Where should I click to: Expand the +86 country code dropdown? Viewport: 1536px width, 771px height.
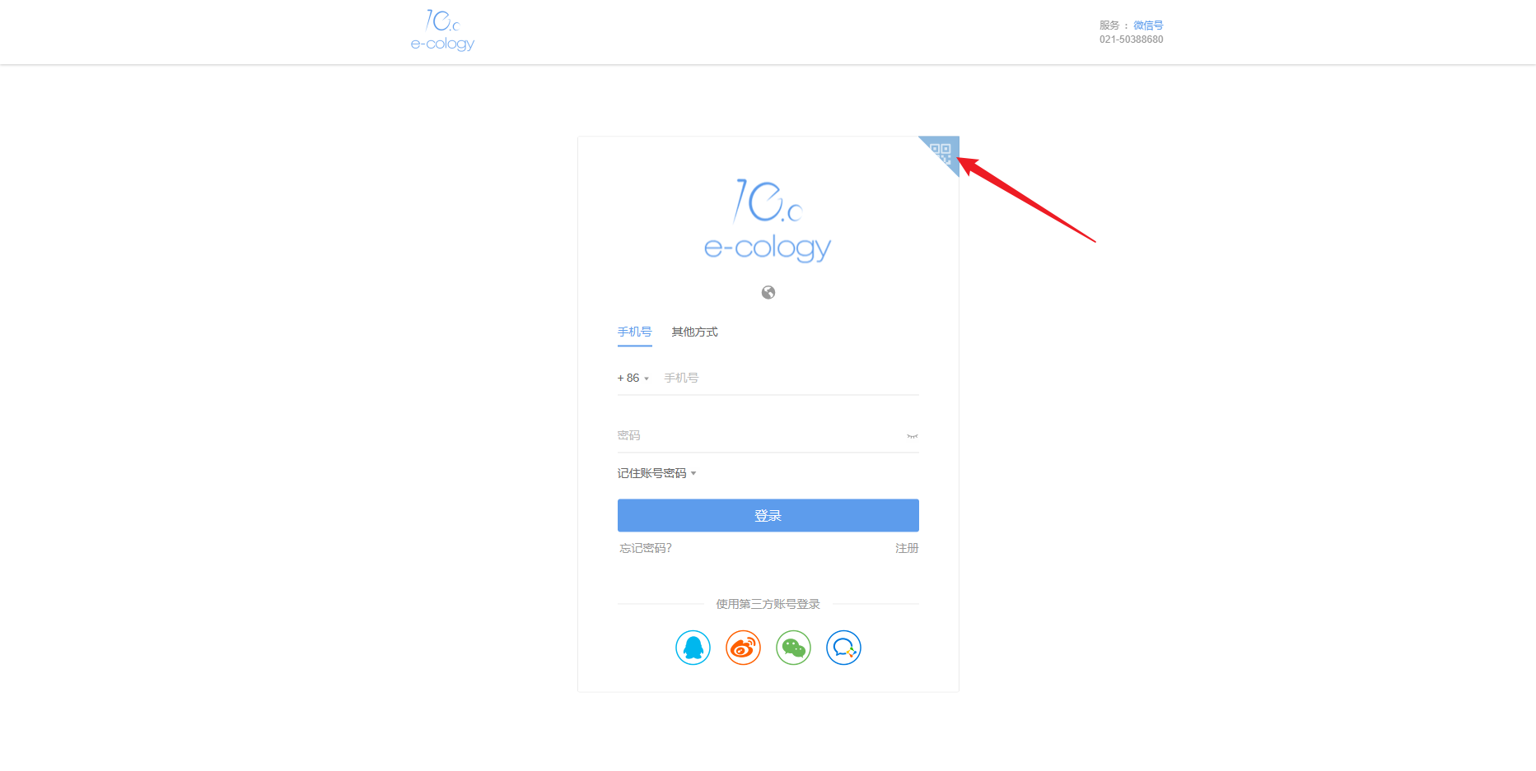click(633, 379)
